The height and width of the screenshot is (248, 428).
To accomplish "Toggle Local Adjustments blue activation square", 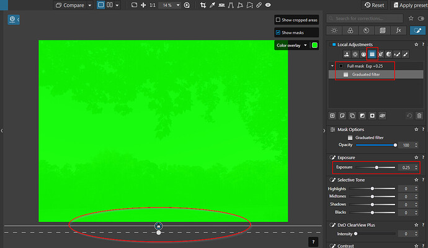I will point(334,44).
